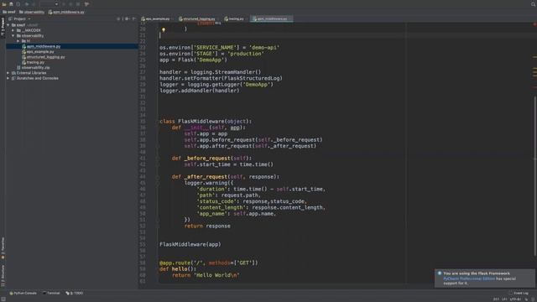
Task: Expand the __MACOSX folder
Action: tap(13, 30)
